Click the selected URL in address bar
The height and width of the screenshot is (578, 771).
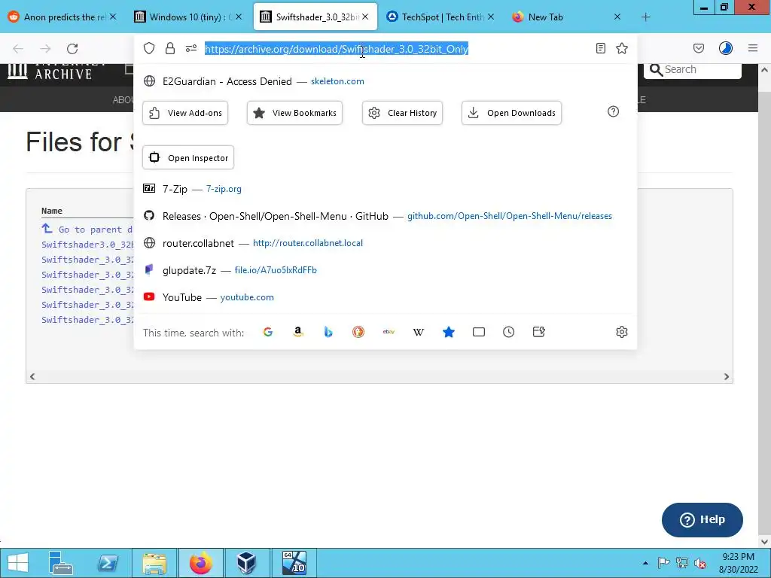click(337, 49)
